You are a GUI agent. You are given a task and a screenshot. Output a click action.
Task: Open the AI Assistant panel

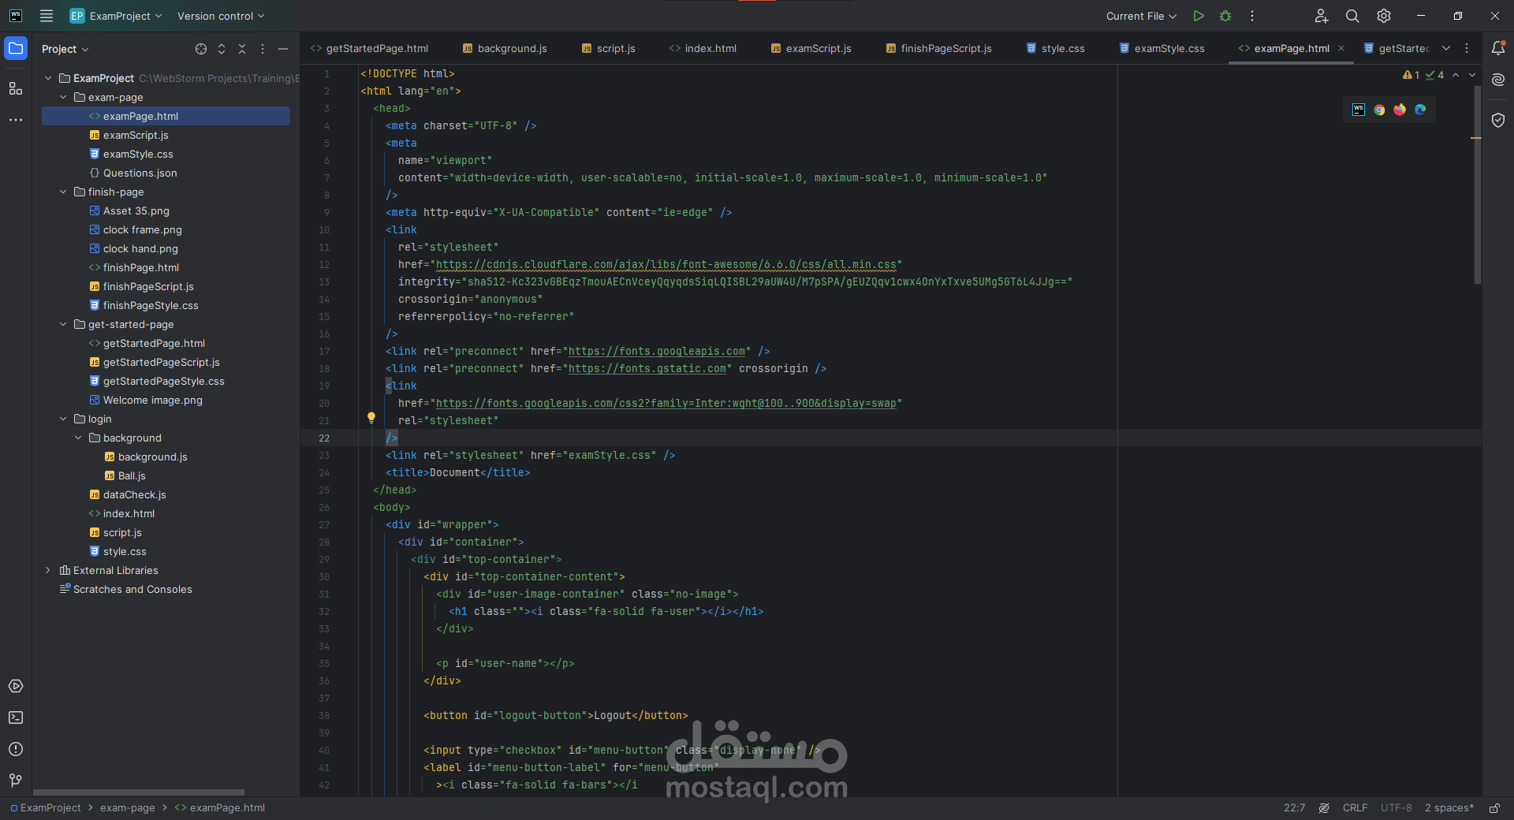pos(1498,80)
